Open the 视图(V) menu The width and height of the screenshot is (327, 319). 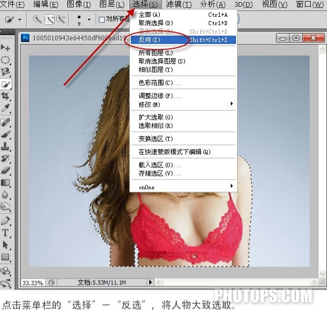tap(274, 4)
